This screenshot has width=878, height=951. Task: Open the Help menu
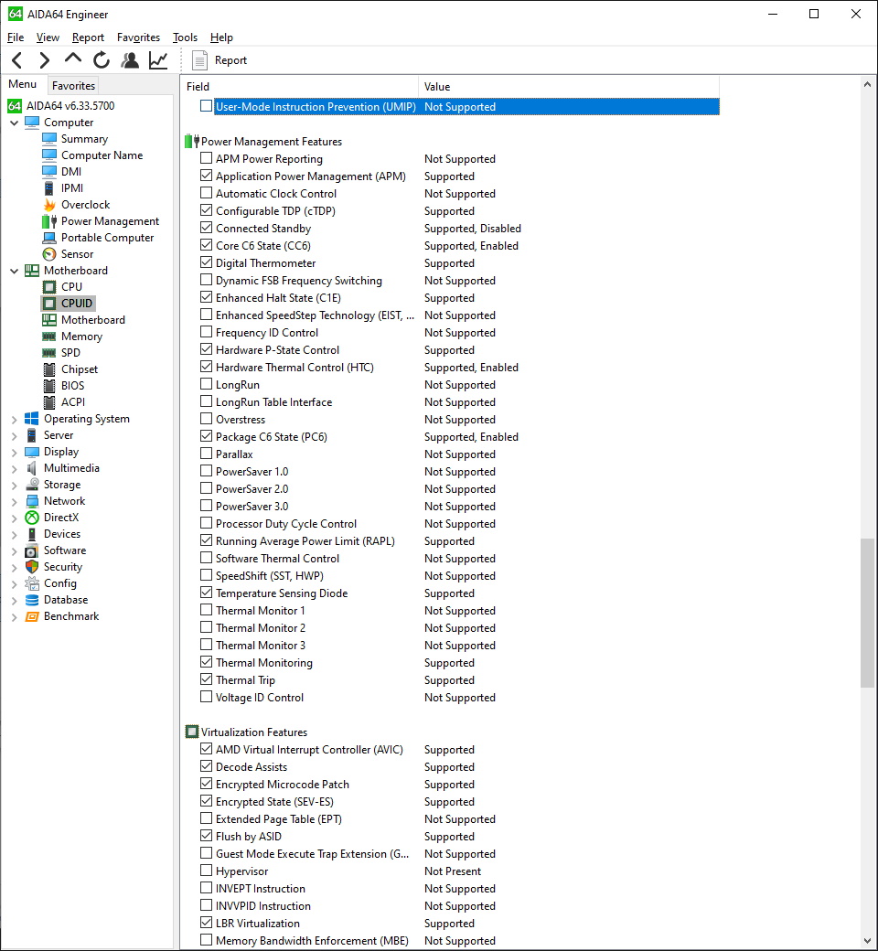221,37
